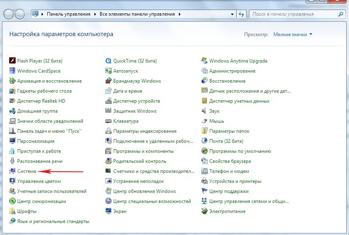
Task: Open the Центр обновления Windows link
Action: click(144, 191)
